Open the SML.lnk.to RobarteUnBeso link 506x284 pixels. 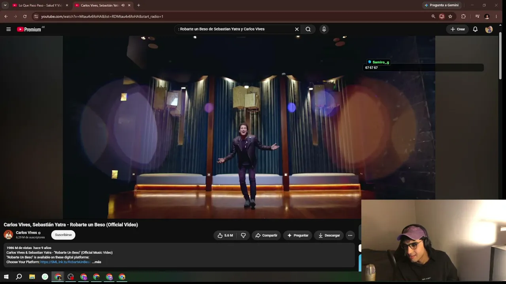click(x=65, y=262)
